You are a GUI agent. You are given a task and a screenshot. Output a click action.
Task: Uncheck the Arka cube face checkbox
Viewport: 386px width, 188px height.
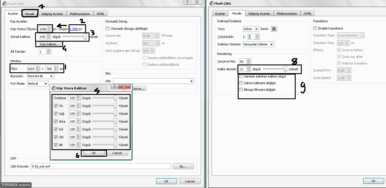56,121
